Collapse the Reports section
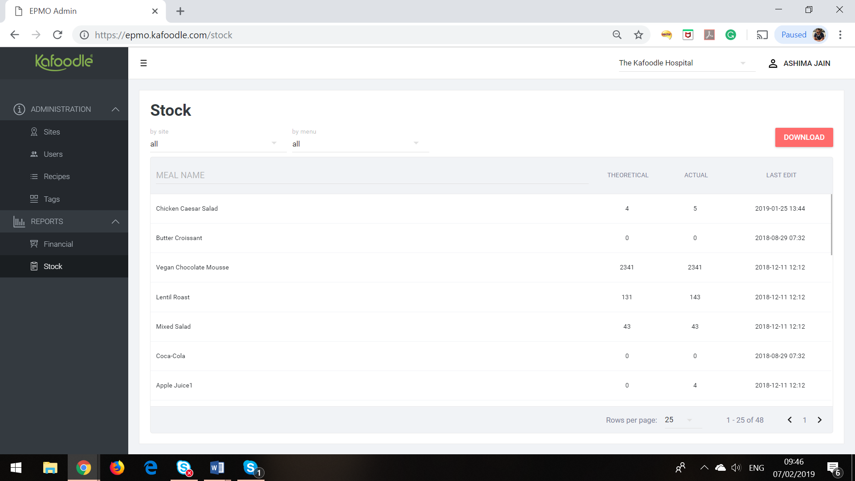This screenshot has height=481, width=855. [64, 221]
